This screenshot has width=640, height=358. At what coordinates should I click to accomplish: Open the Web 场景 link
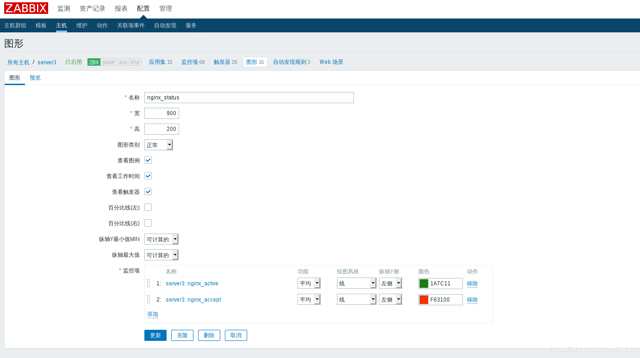coord(331,62)
